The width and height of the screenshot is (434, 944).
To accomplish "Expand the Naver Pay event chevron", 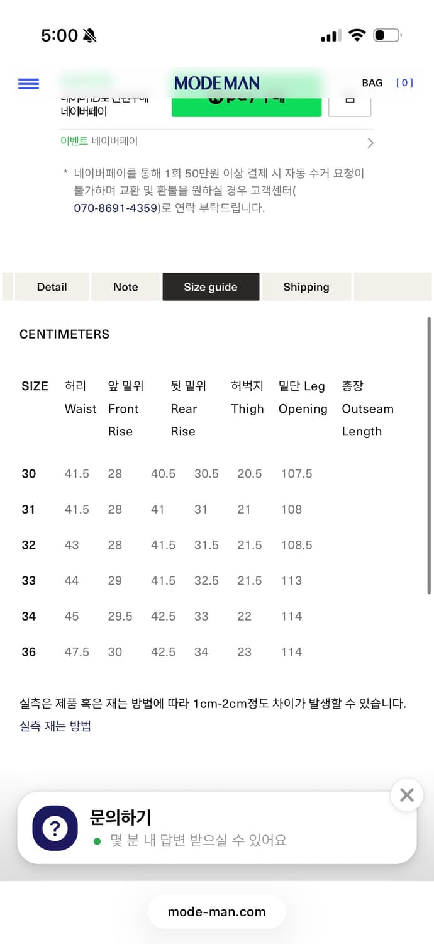I will pyautogui.click(x=370, y=143).
